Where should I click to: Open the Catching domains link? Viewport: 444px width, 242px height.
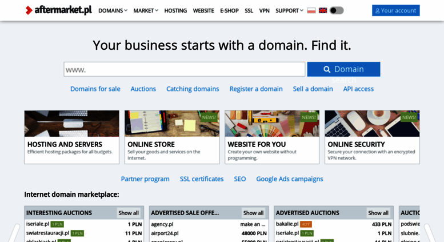coord(193,89)
